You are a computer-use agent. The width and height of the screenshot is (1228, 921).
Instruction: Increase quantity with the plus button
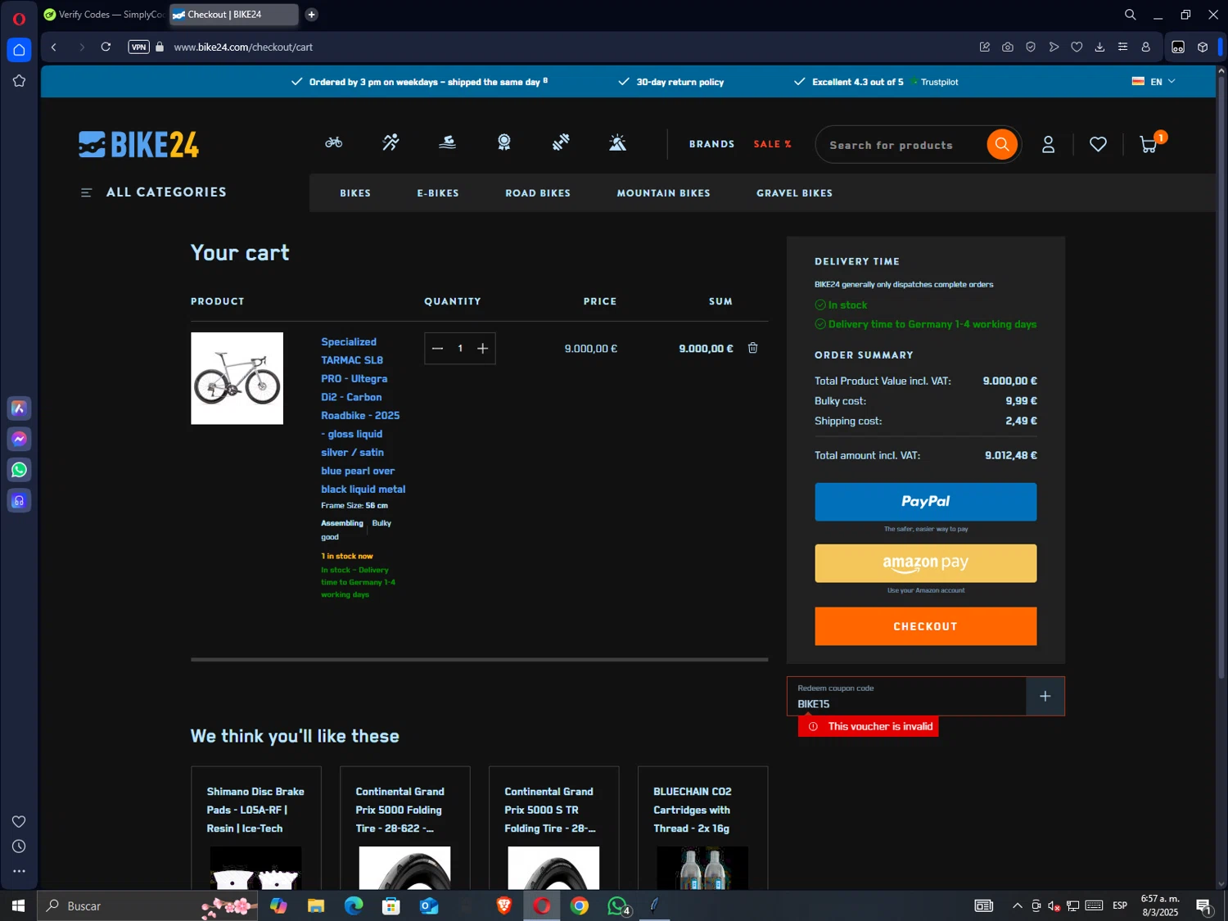click(x=482, y=349)
